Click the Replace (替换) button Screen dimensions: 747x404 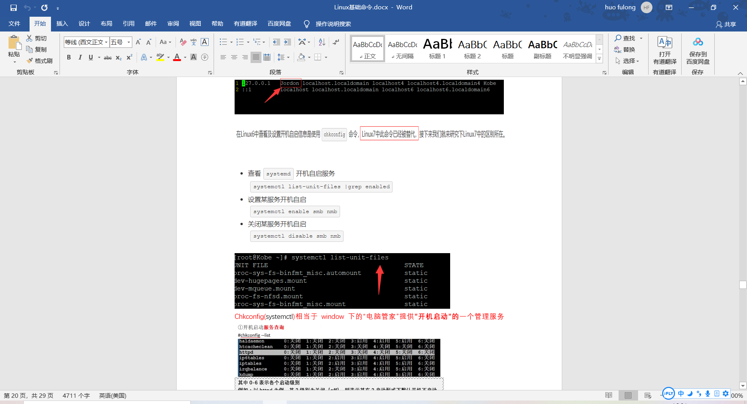click(625, 49)
